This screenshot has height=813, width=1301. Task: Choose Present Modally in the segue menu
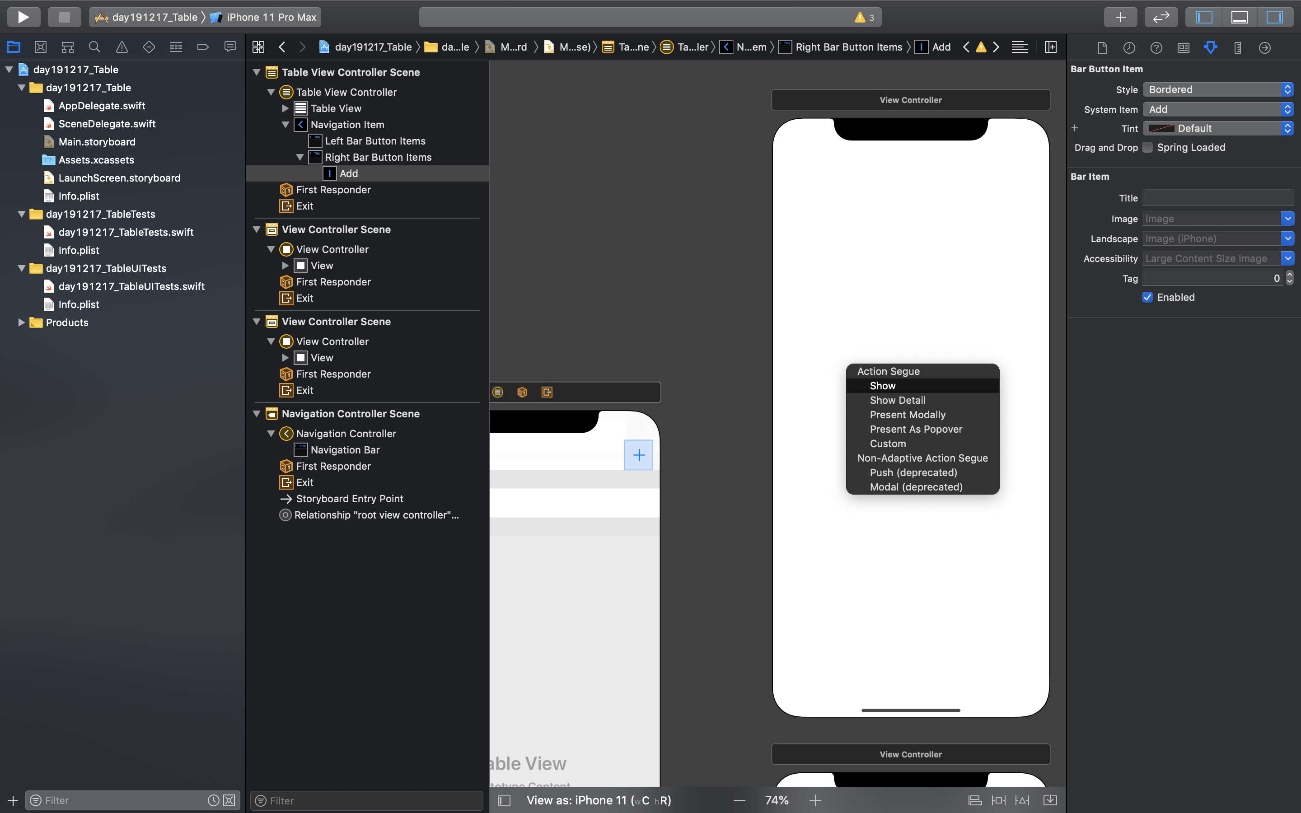pyautogui.click(x=907, y=415)
